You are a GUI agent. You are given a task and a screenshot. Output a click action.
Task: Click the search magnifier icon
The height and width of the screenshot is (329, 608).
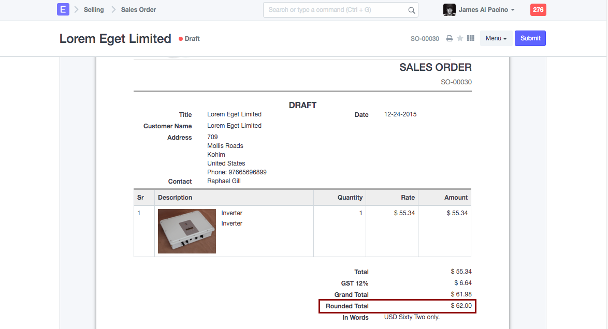412,10
